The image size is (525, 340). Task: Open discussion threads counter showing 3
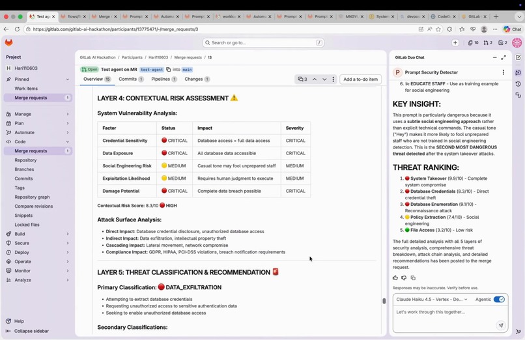302,79
